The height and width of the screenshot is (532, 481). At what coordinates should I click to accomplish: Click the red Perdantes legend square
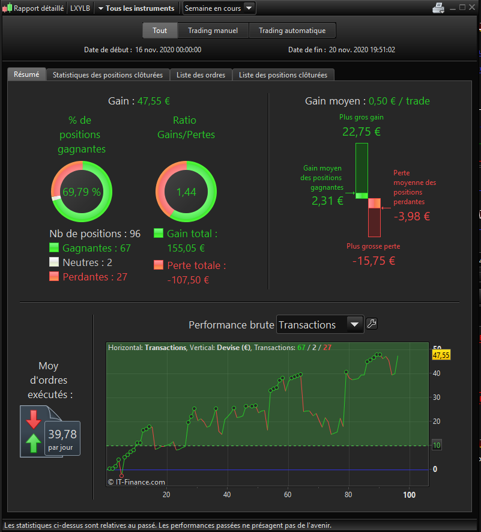click(x=54, y=276)
